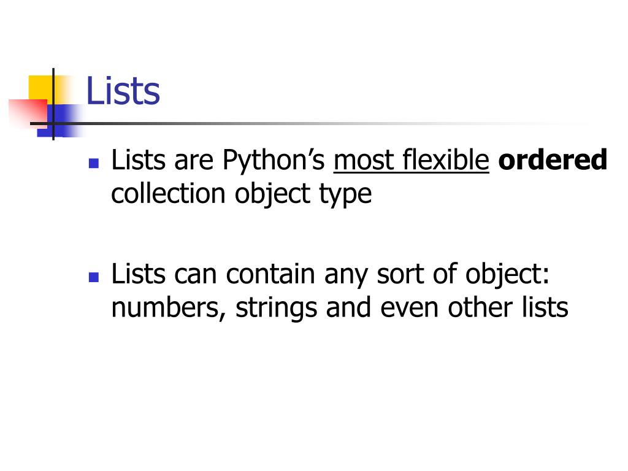Click the word 'strings' in second bullet

point(277,308)
